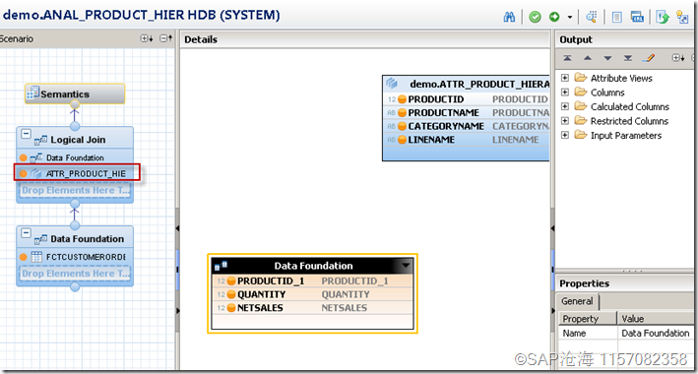This screenshot has height=374, width=698.
Task: Click the Input Parameters folder label
Action: click(626, 136)
